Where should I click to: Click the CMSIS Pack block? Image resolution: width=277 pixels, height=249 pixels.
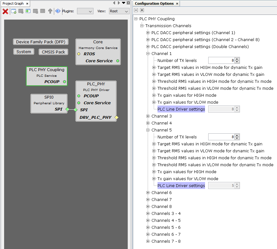point(53,52)
